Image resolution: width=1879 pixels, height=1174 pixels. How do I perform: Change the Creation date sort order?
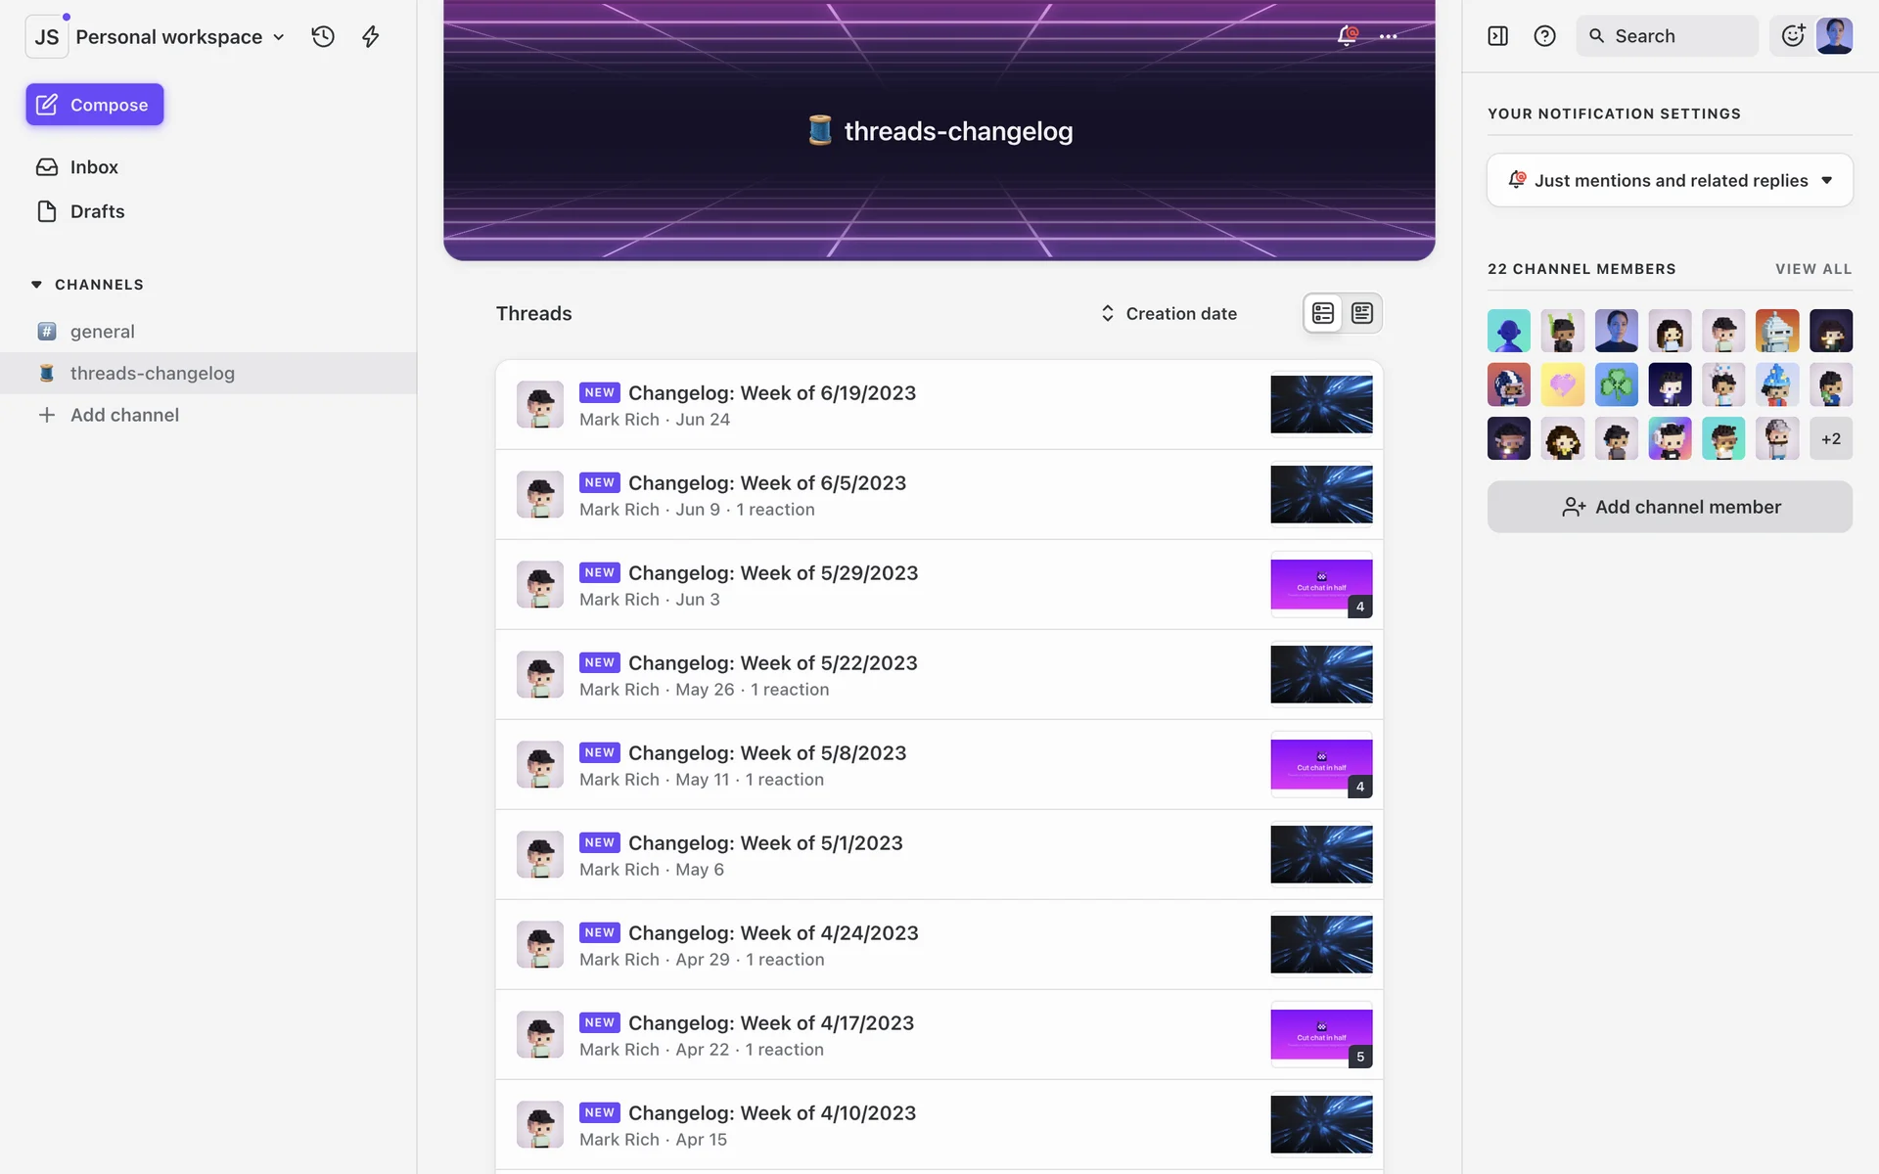(1169, 313)
